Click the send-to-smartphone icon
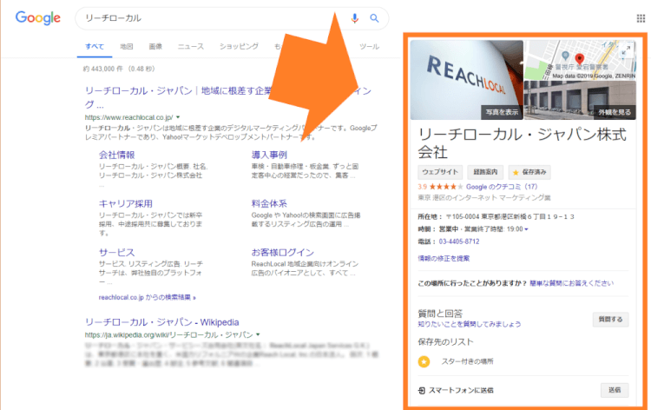This screenshot has width=651, height=410. (421, 391)
